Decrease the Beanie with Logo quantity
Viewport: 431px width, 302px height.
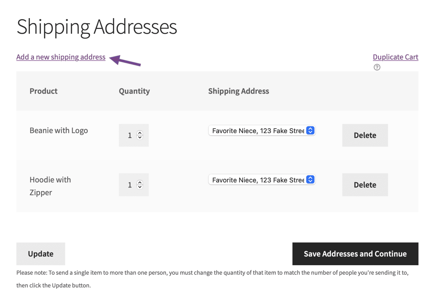coord(140,138)
